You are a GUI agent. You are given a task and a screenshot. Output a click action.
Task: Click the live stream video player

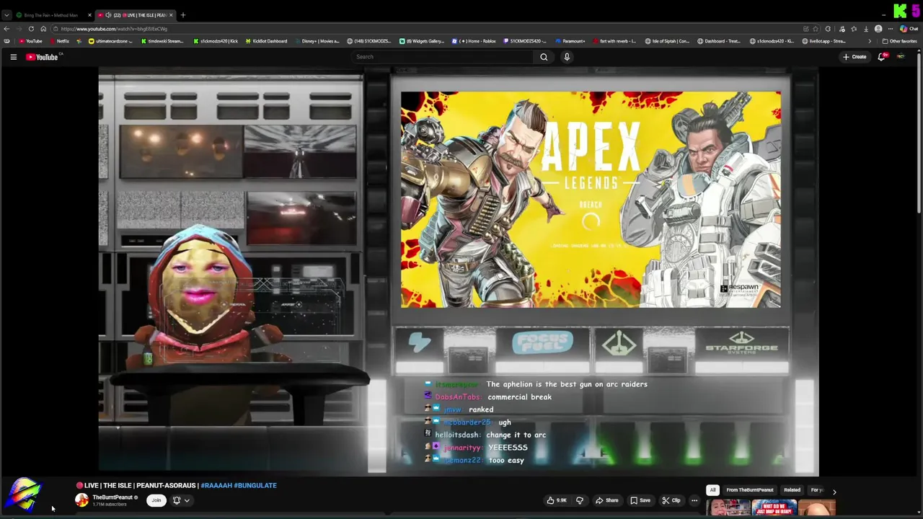[x=459, y=272]
